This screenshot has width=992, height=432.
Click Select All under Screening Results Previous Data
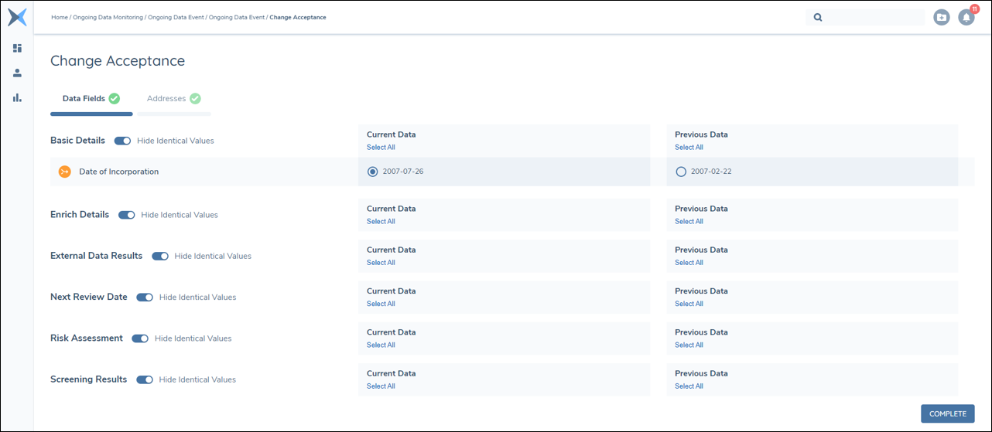coord(689,386)
